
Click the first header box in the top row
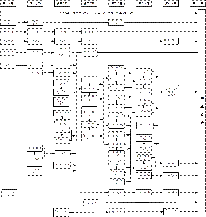[x=8, y=3]
